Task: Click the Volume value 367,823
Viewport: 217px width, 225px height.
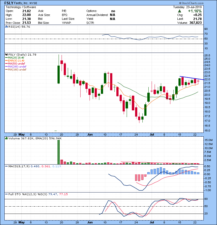Action: 196,23
